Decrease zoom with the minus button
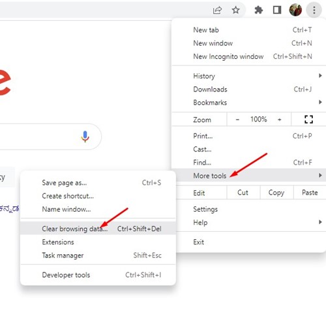The image size is (326, 309). pos(237,120)
